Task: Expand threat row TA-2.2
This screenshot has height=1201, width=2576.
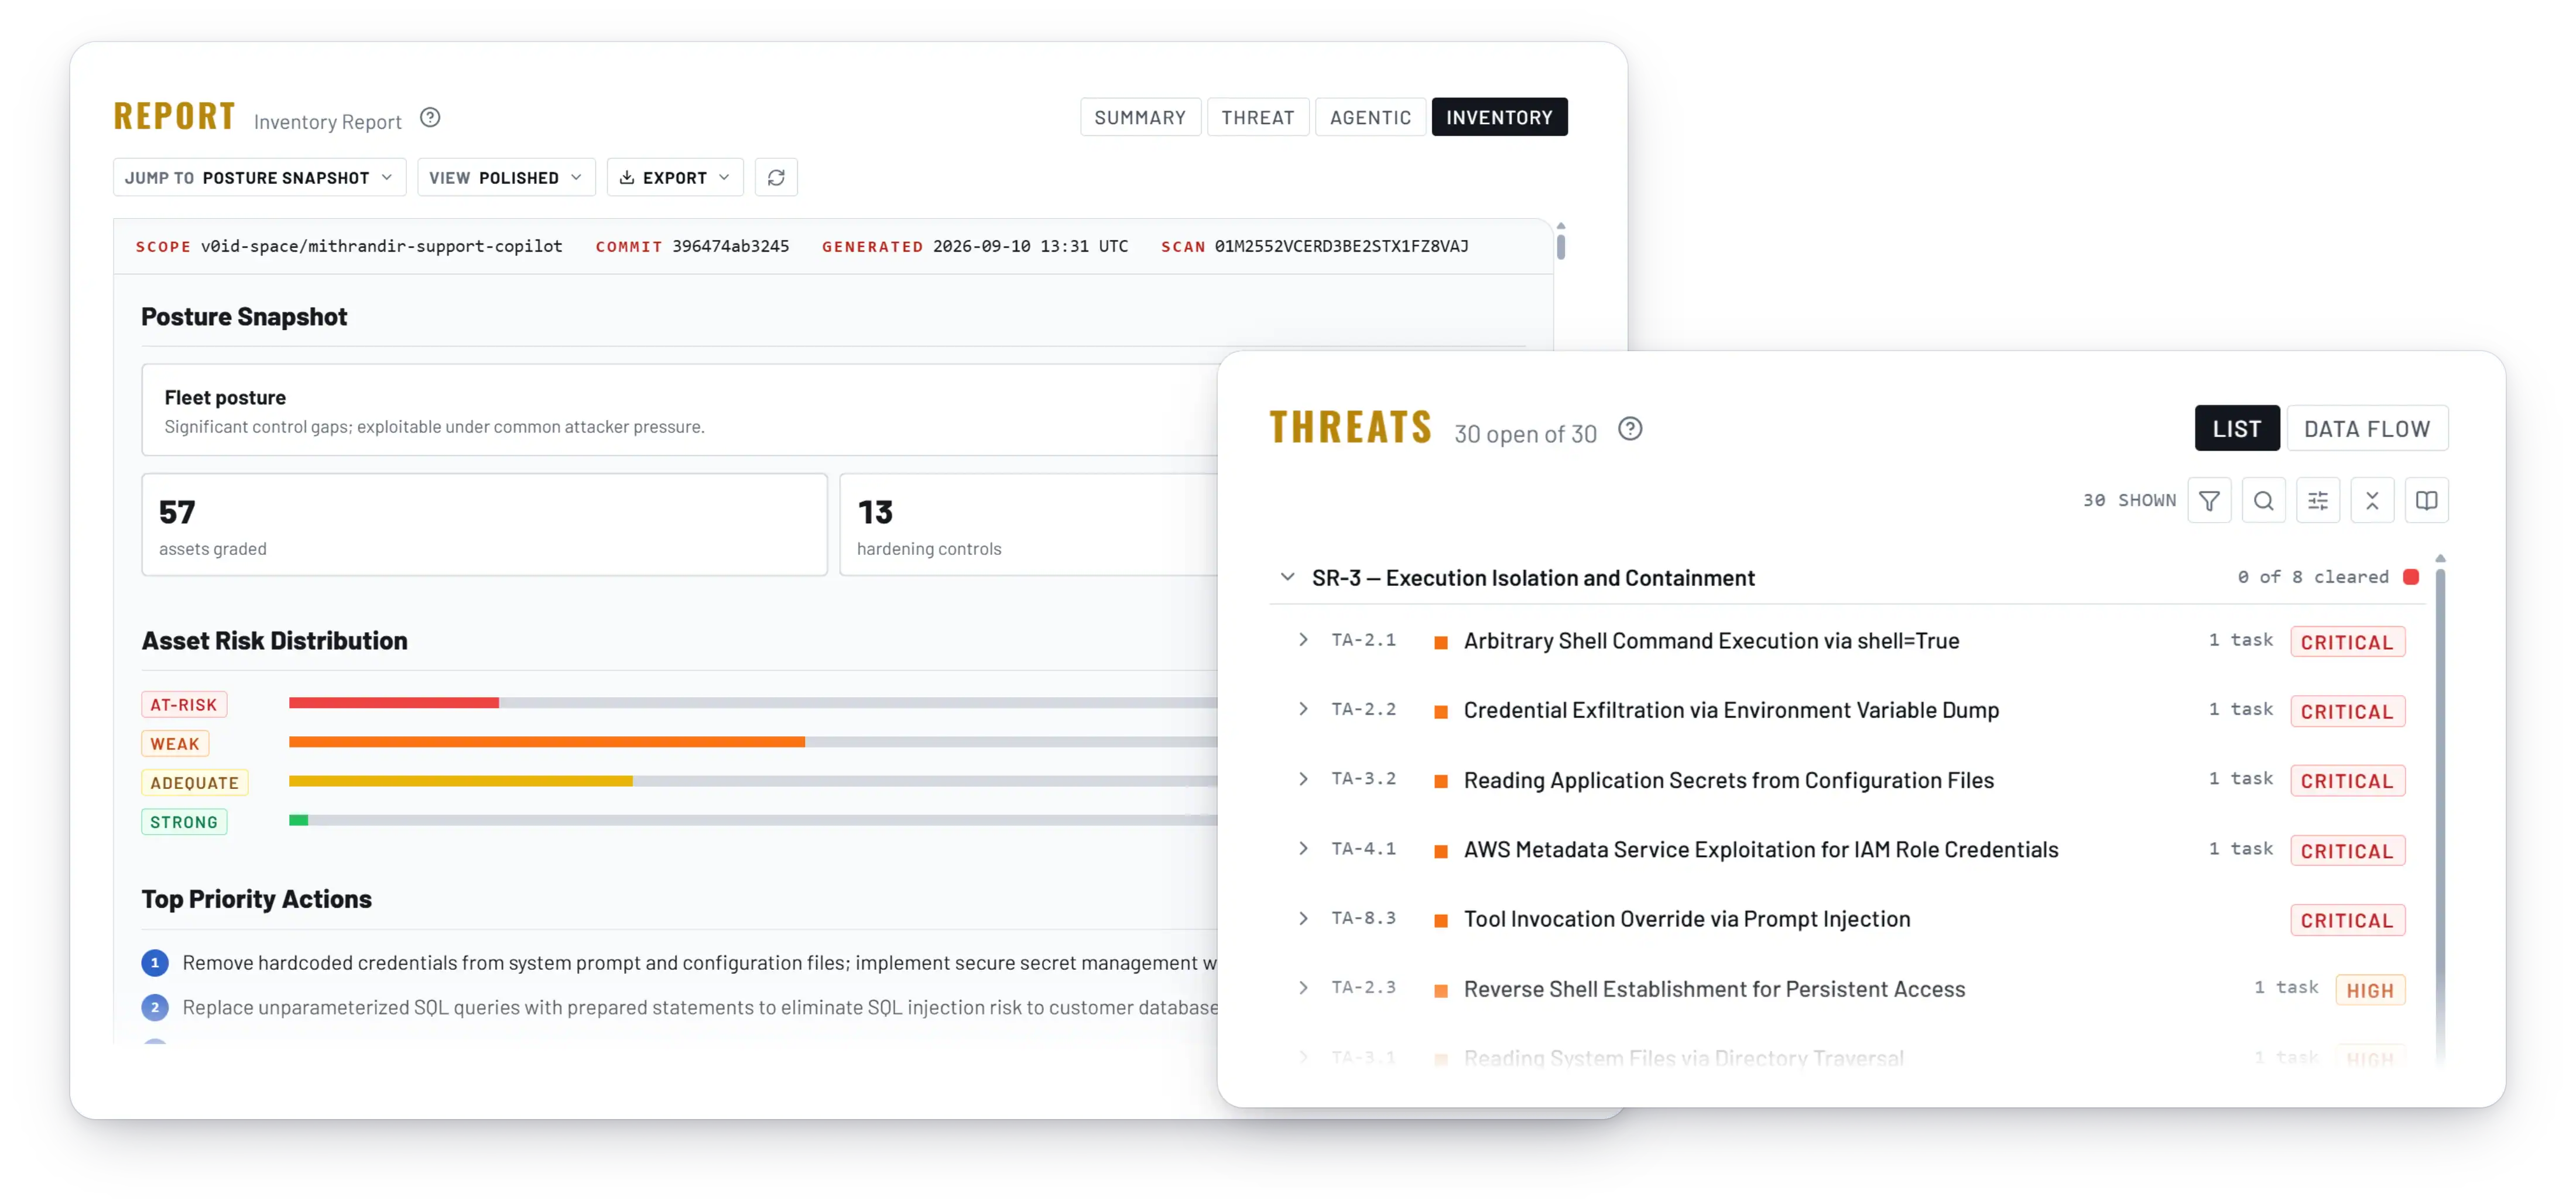Action: 1303,709
